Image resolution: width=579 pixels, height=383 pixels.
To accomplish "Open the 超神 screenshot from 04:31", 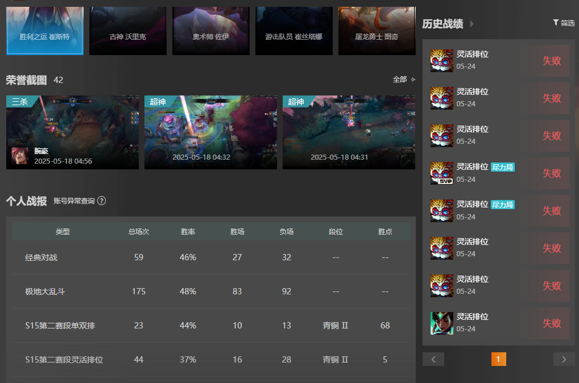I will (x=349, y=132).
